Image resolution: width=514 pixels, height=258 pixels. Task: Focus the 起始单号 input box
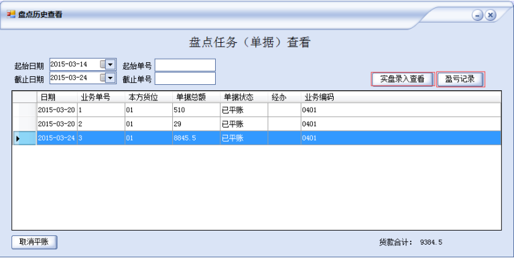coord(185,65)
